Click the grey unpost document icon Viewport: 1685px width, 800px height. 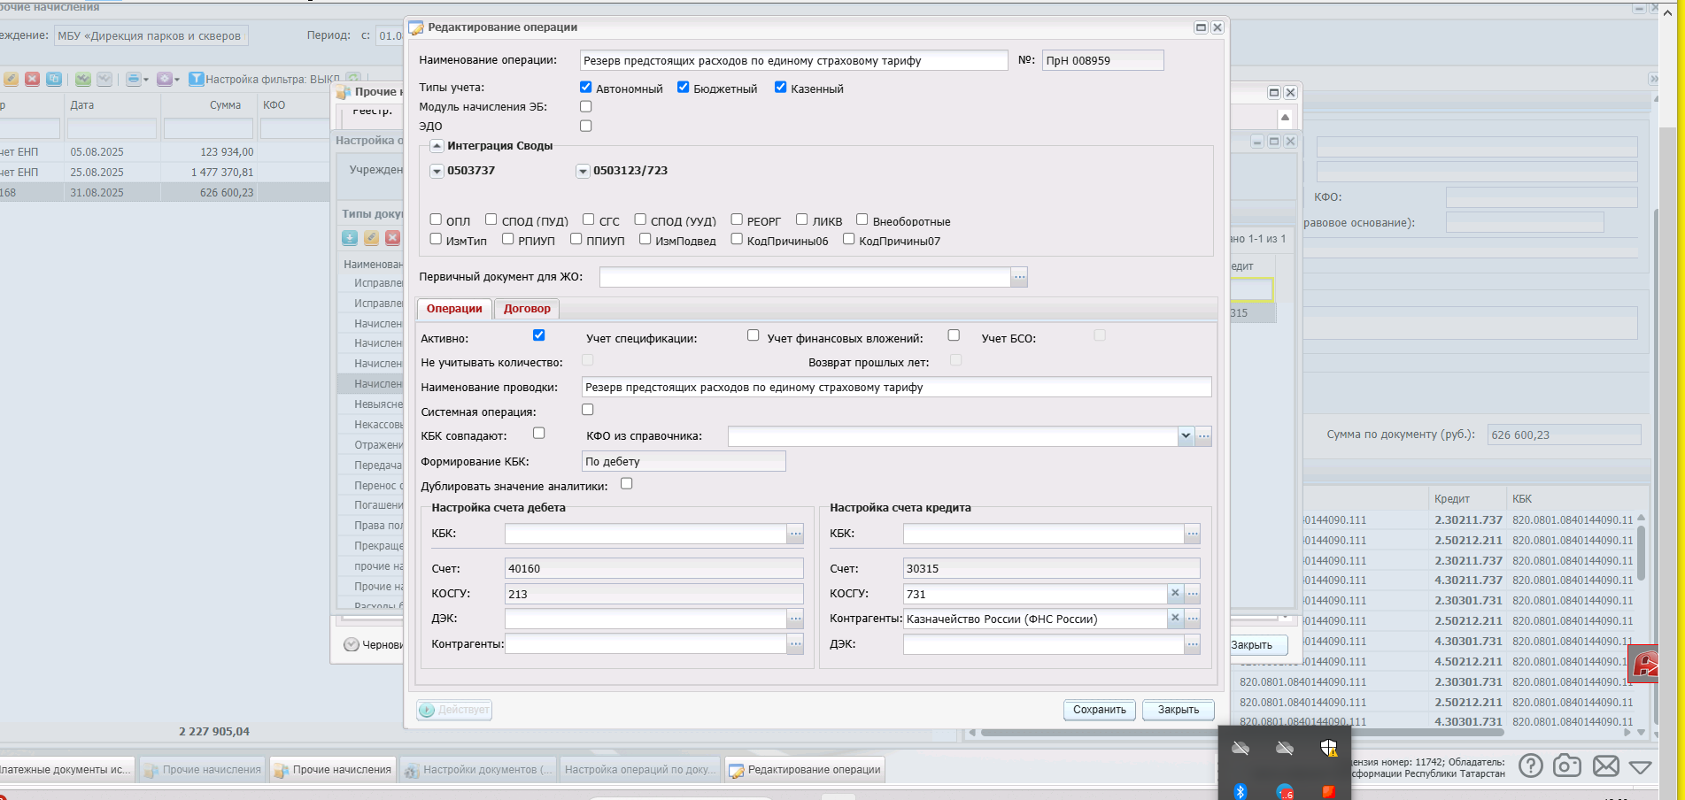coord(104,79)
